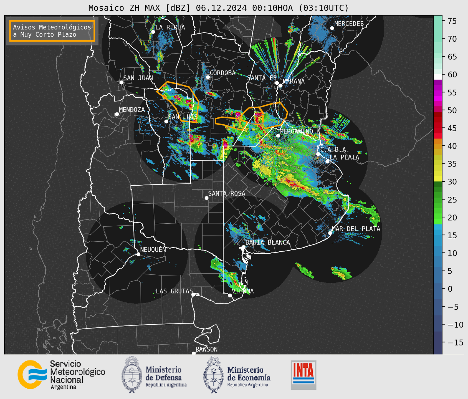Screen dimensions: 468x399
Task: Click the SAN JUAN city marker dot
Action: [x=121, y=82]
